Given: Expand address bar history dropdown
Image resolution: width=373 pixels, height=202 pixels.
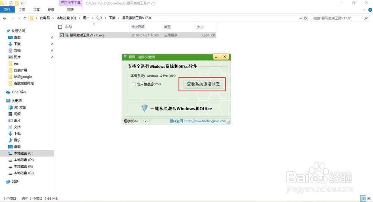Looking at the screenshot, I should click(x=300, y=18).
